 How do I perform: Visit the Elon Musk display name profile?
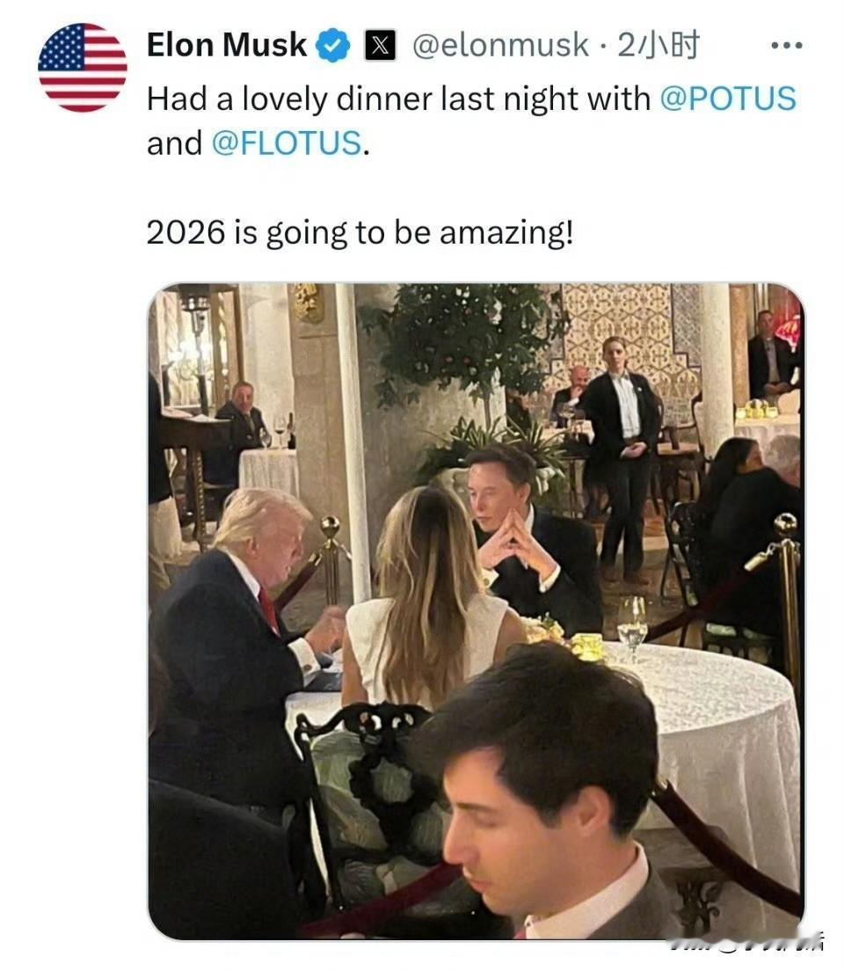coord(227,45)
